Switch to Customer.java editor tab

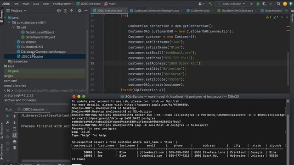click(200, 11)
